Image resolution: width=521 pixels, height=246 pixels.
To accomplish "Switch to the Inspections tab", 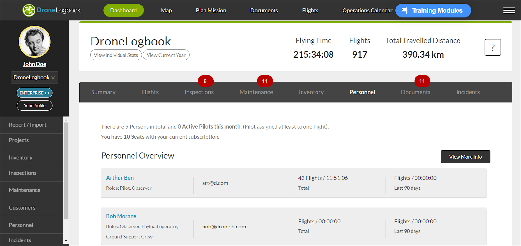I will coord(199,92).
